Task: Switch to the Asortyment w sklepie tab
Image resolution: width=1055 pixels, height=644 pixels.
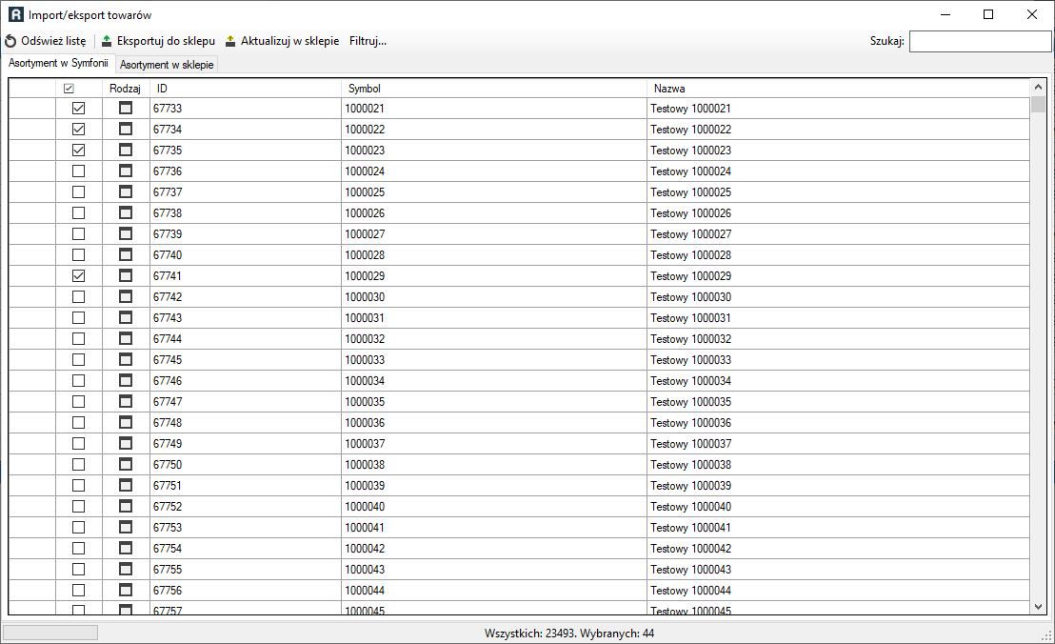Action: click(x=167, y=65)
